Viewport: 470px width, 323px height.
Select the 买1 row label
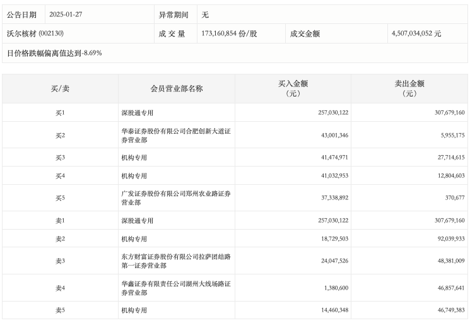point(60,113)
